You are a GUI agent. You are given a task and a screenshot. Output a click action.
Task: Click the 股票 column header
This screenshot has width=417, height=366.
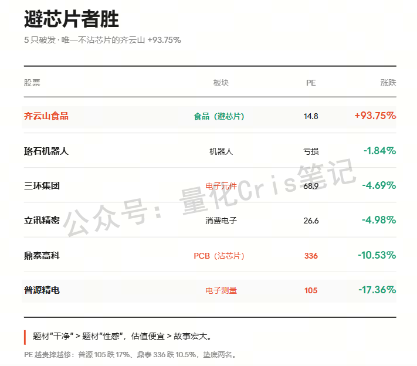tap(32, 83)
